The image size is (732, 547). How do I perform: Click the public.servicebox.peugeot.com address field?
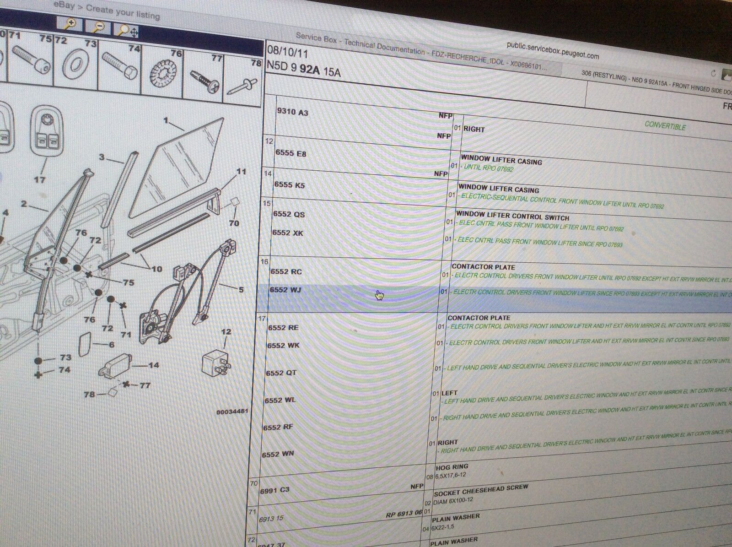tap(553, 51)
